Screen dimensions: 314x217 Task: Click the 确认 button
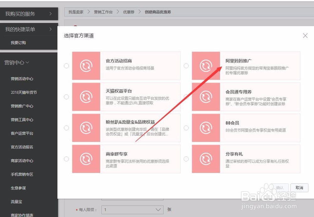[x=279, y=188]
